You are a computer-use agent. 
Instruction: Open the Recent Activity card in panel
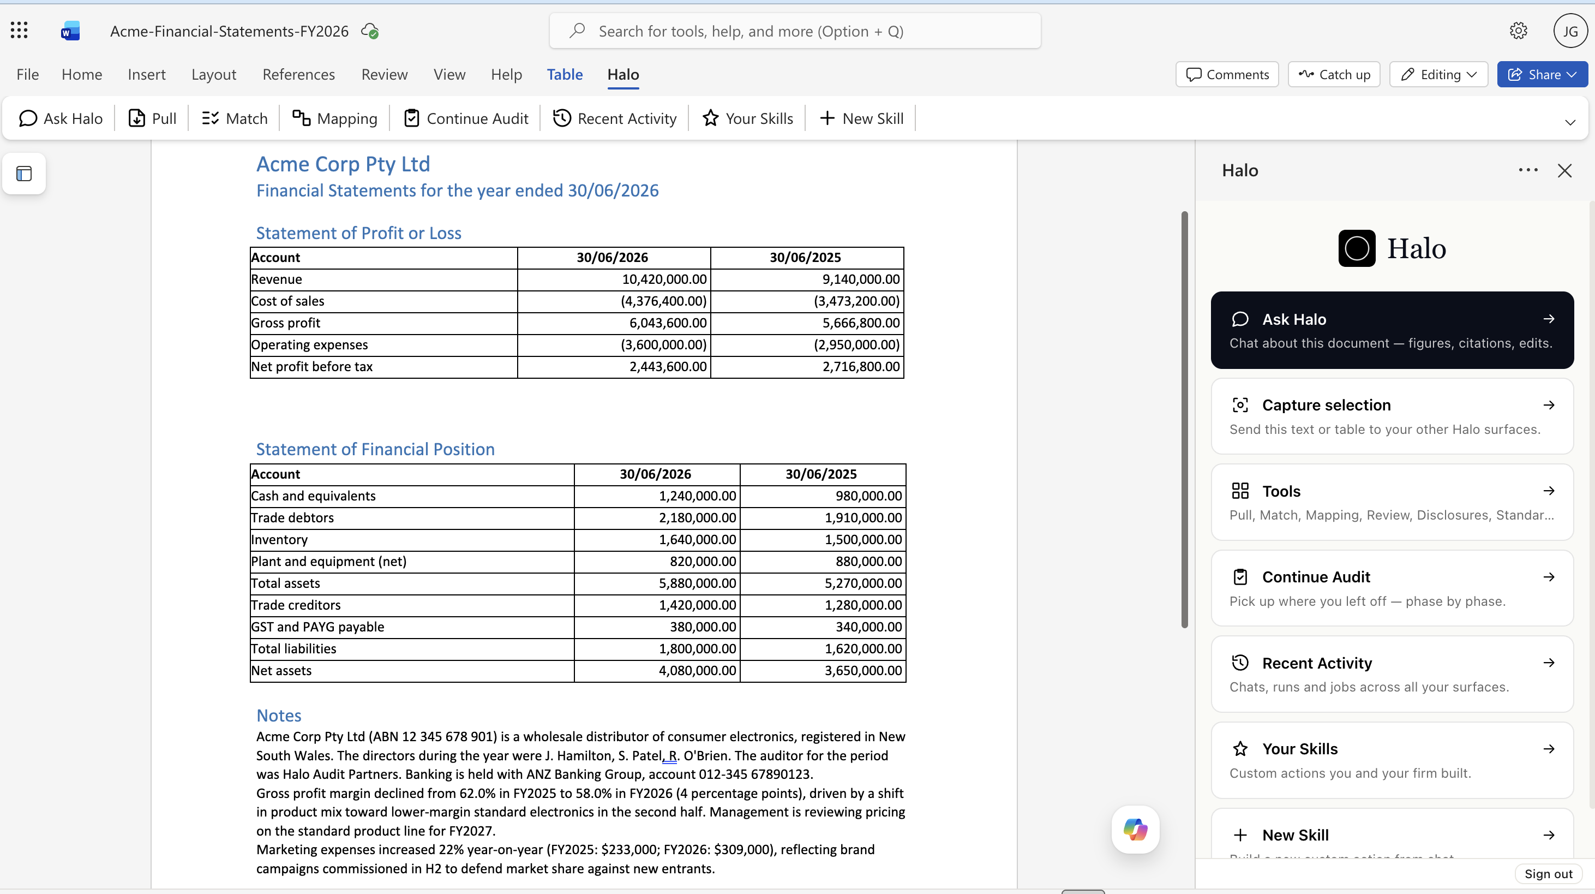click(1392, 674)
